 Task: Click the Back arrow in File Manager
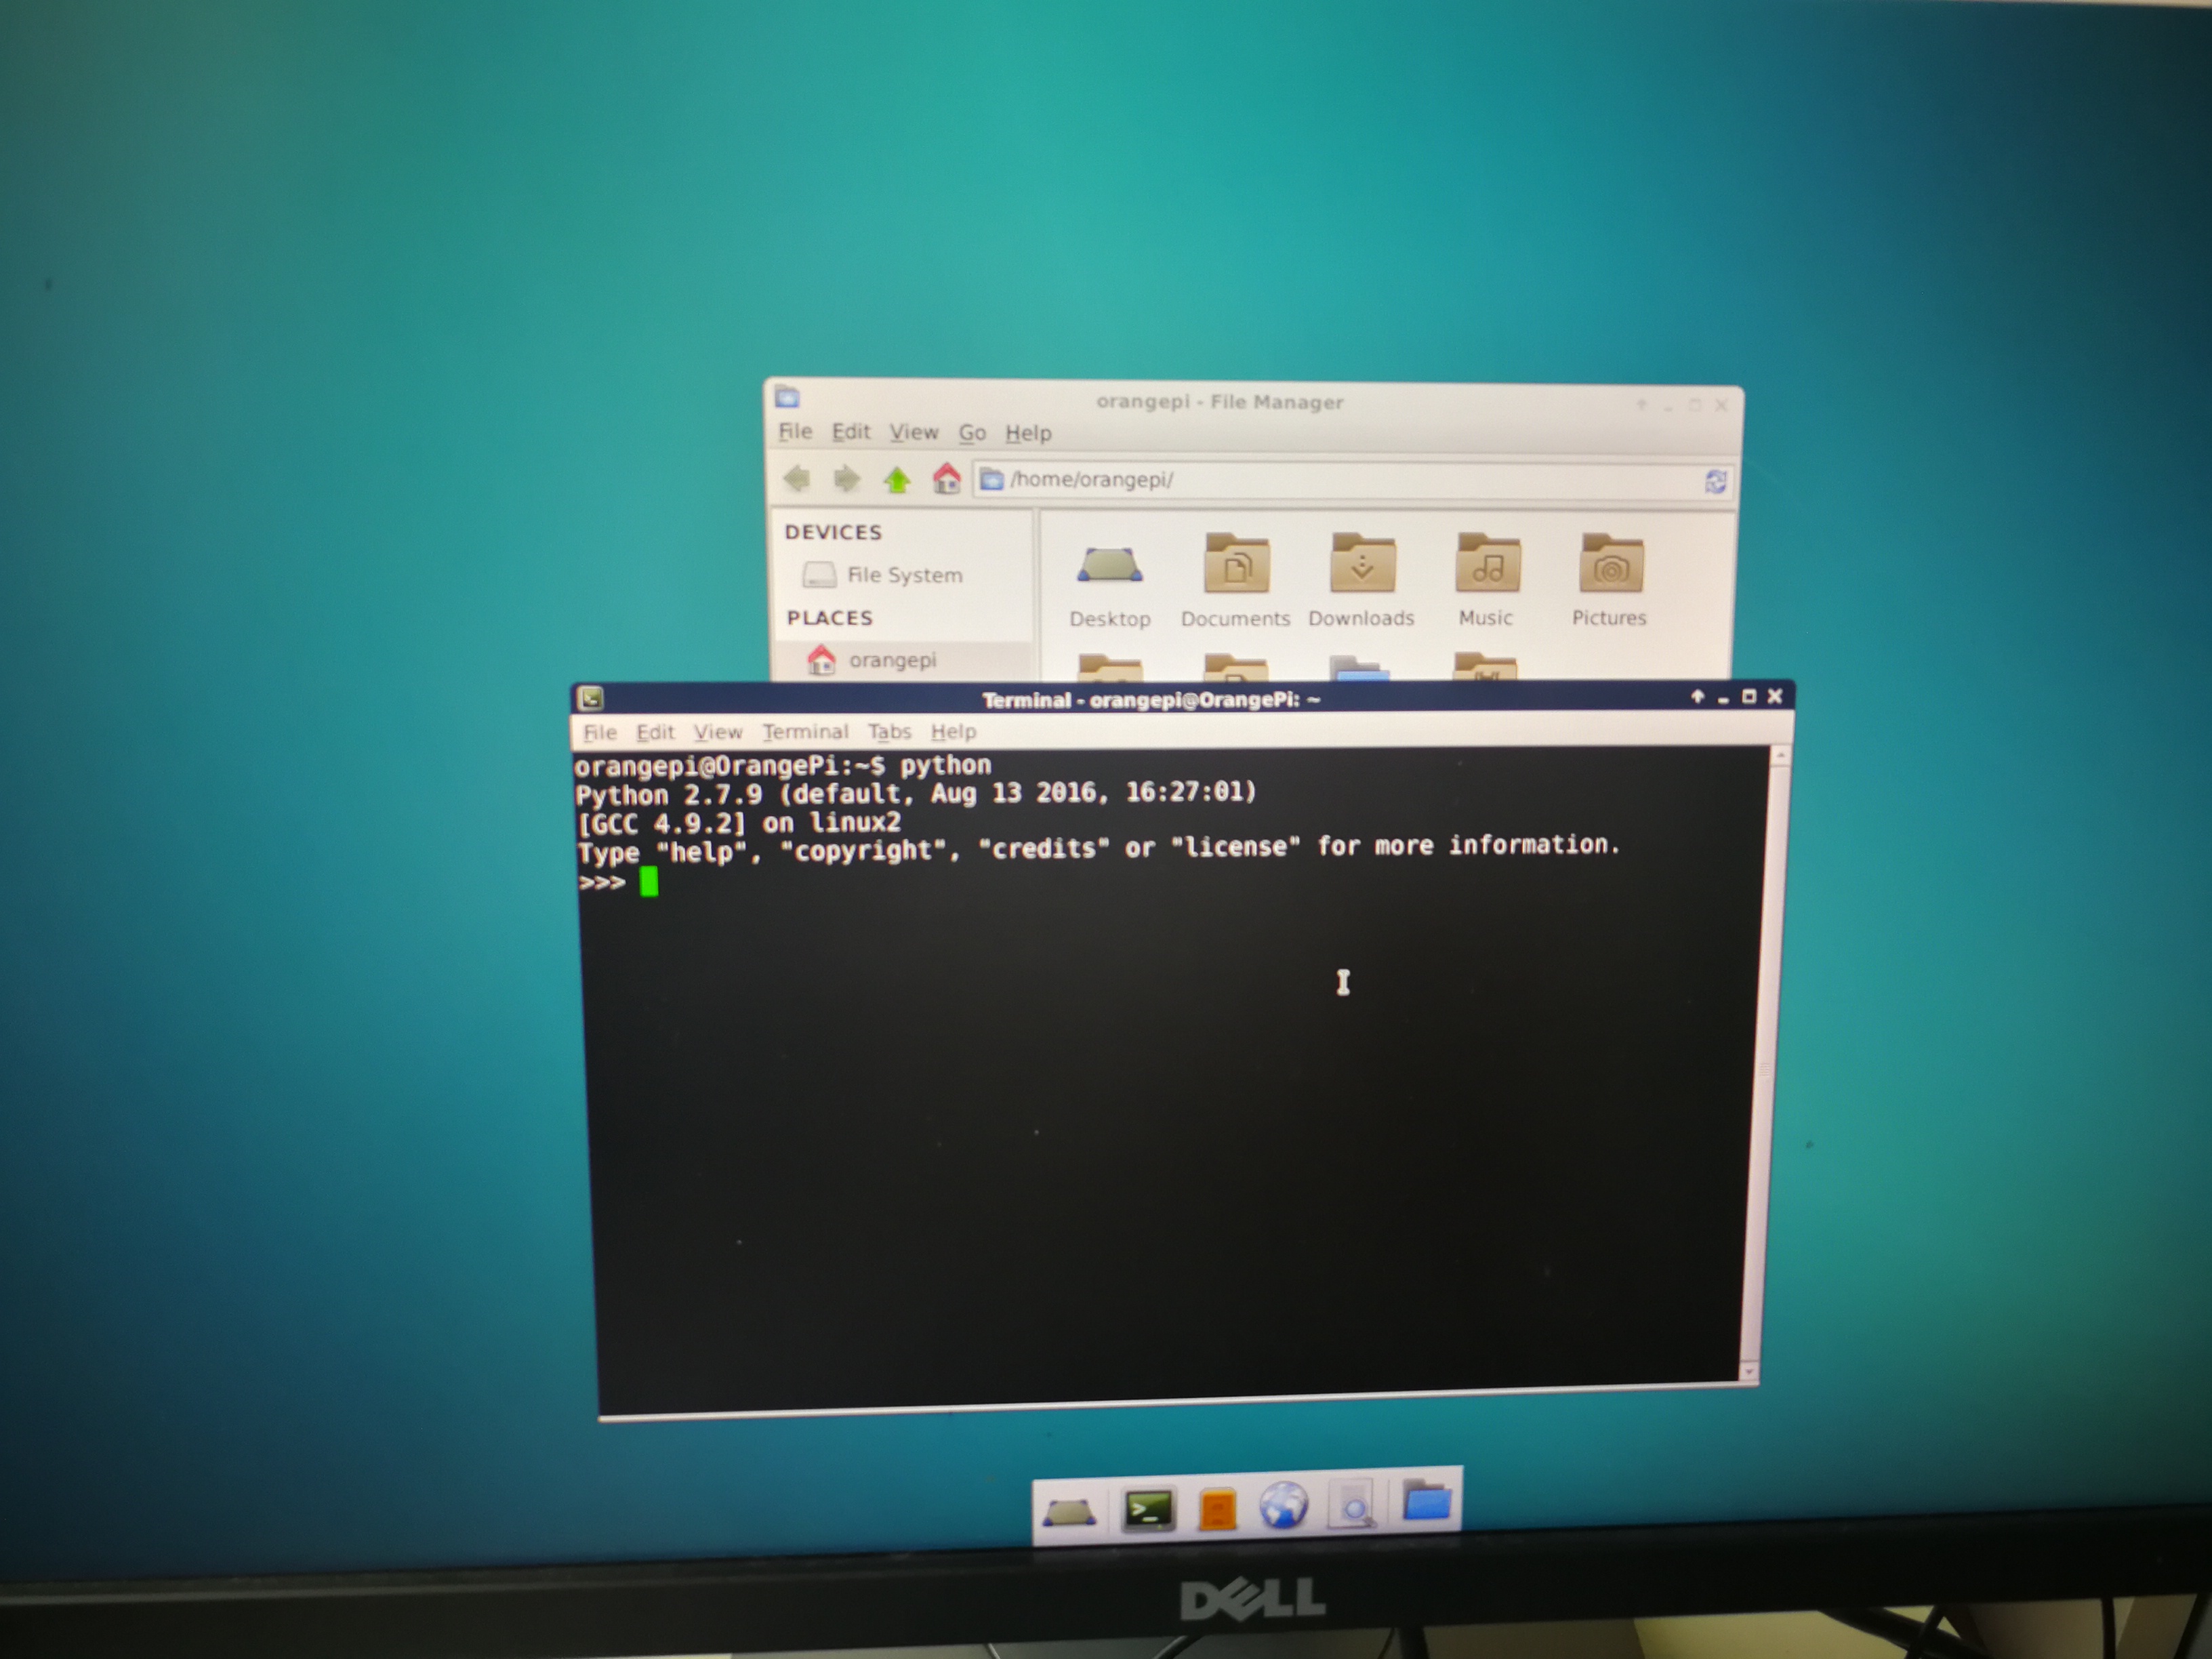(797, 479)
